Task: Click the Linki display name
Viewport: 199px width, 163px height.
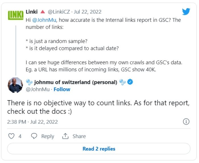Action: coord(32,12)
